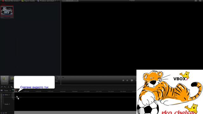Toggle the PIP track lock
Viewport: 203px width, 114px height.
(3, 113)
